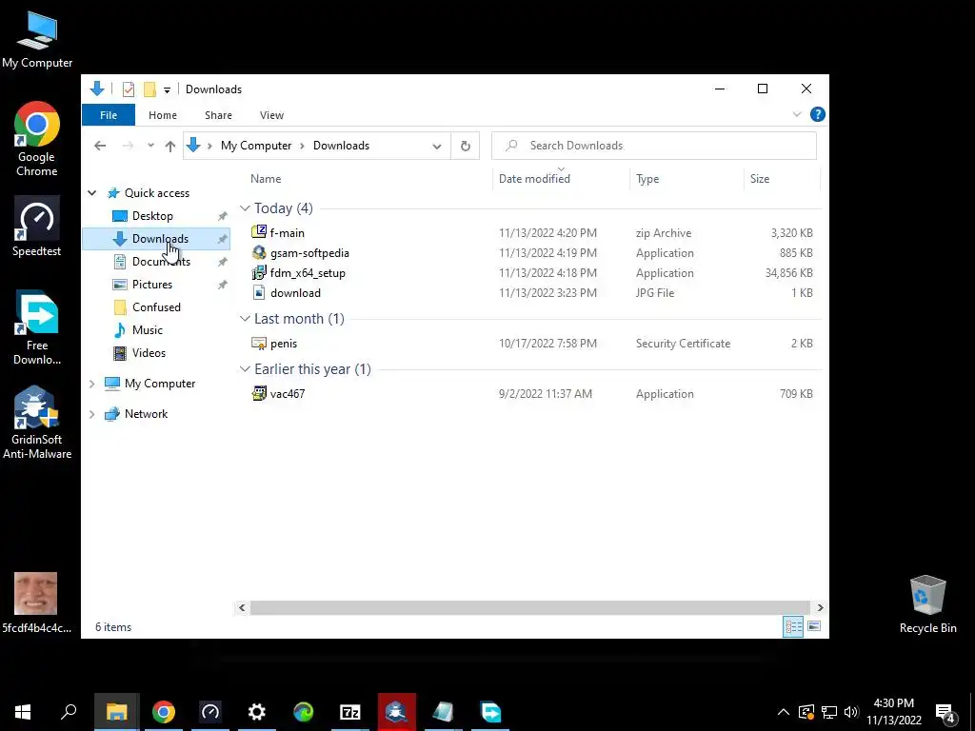Expand the Network tree node
This screenshot has width=975, height=731.
pyautogui.click(x=92, y=414)
